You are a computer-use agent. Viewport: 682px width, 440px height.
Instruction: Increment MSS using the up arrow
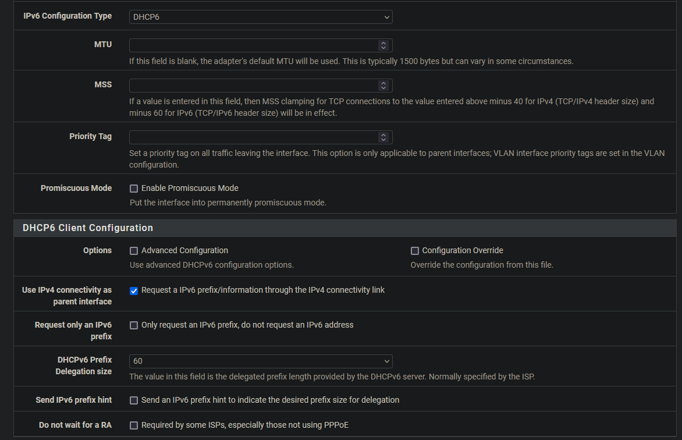(x=383, y=83)
